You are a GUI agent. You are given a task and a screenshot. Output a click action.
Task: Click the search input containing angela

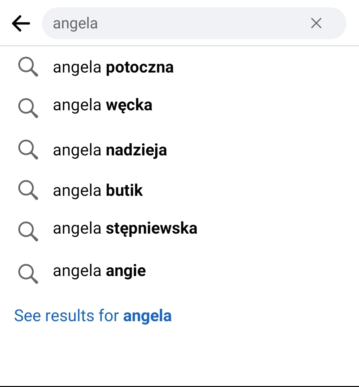(173, 23)
